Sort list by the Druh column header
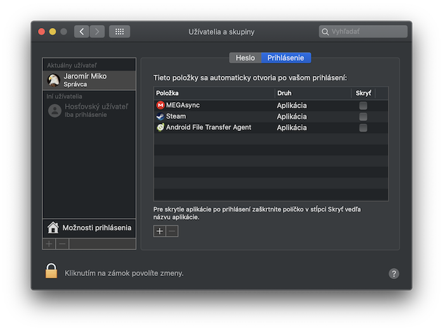Viewport: 443px width, 331px height. point(312,93)
